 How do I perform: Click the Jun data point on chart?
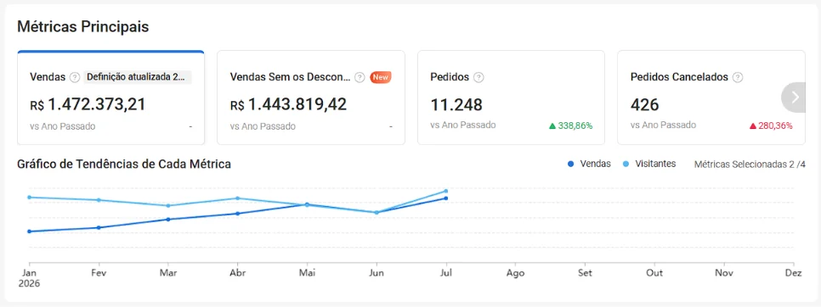[377, 213]
